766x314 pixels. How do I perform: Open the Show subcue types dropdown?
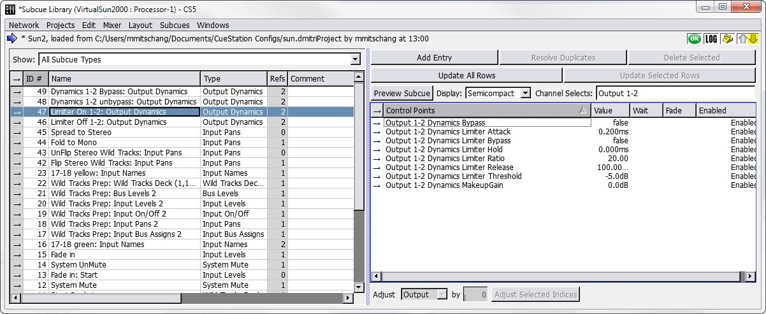click(355, 60)
